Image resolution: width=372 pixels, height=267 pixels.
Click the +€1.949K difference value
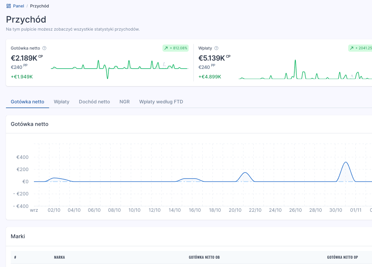point(22,77)
